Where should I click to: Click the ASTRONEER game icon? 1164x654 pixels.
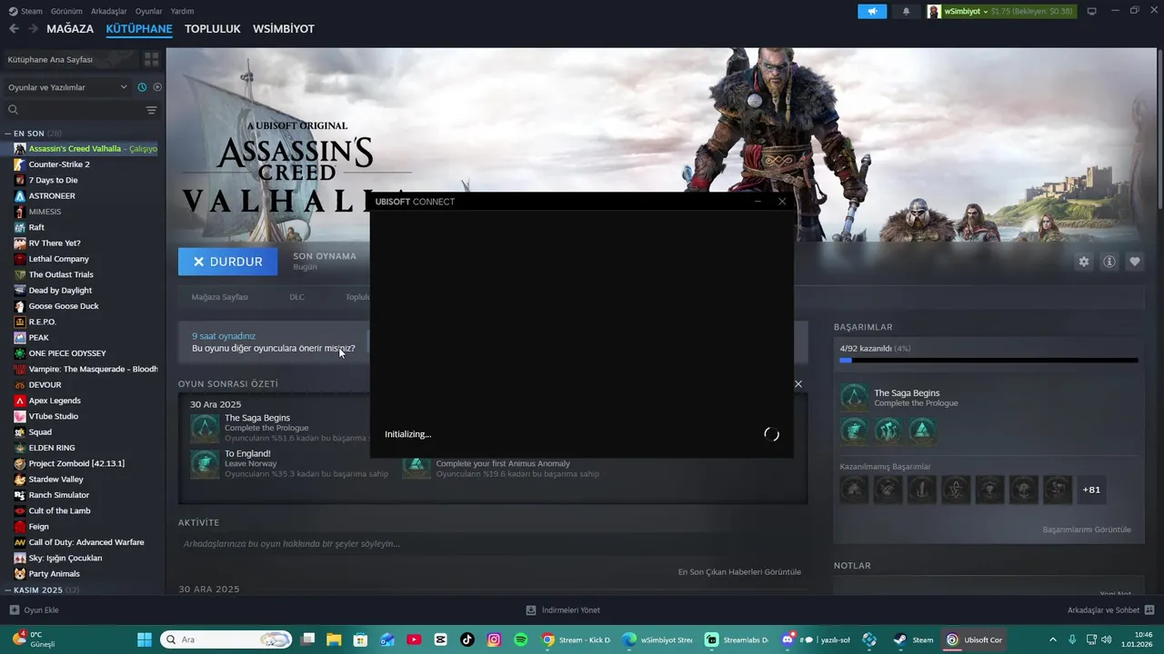20,196
